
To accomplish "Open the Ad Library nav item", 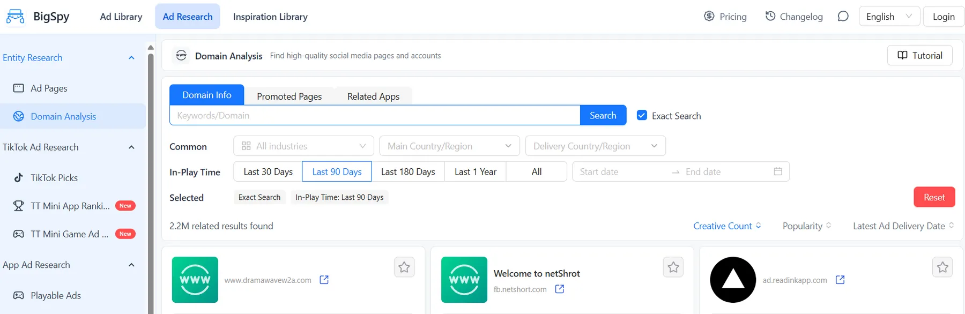I will click(121, 17).
